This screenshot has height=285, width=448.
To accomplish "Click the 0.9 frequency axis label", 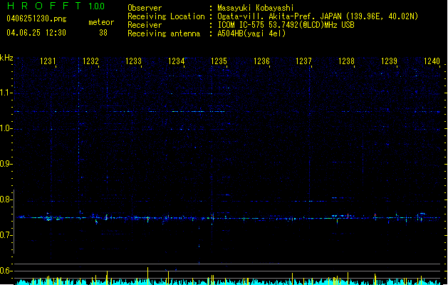I will 6,164.
